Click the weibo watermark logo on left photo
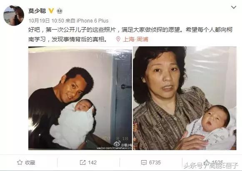Screen dimensions: 242x171 point(117,144)
